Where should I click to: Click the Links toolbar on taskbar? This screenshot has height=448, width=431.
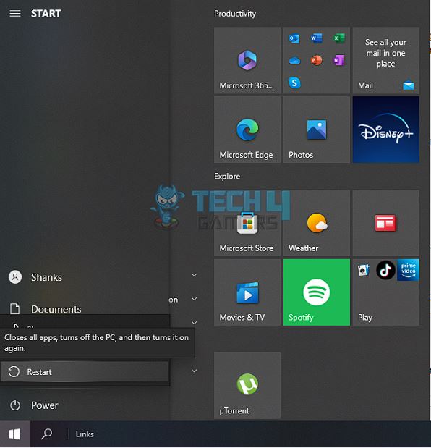pyautogui.click(x=85, y=434)
